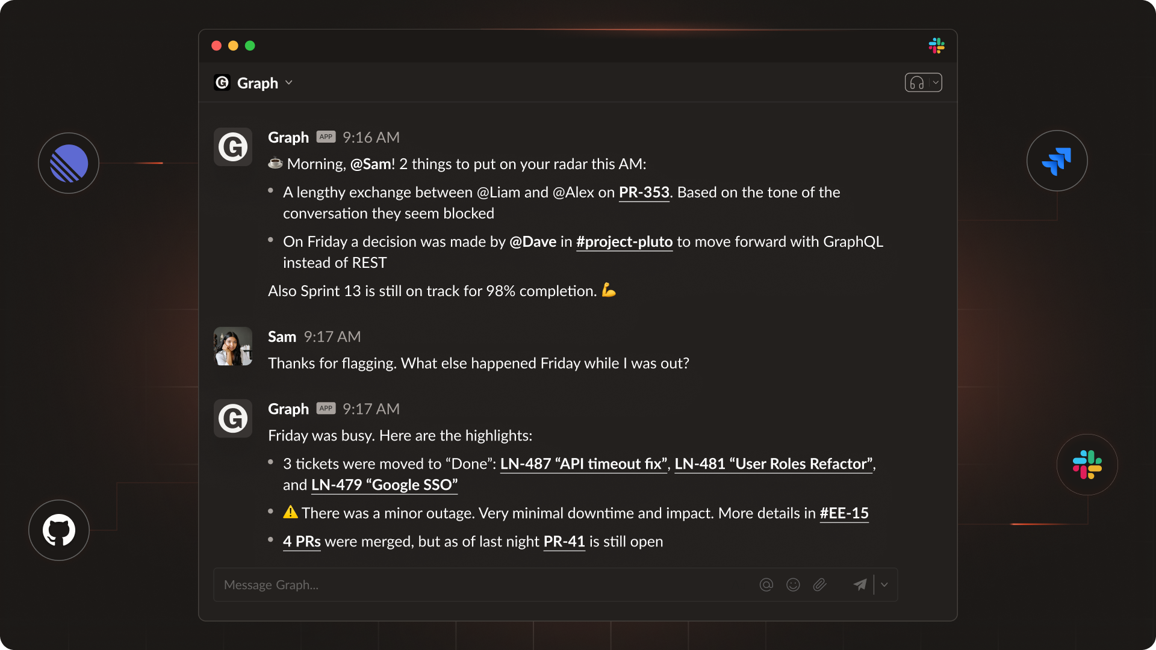
Task: Click the Linear integration circle icon
Action: coord(69,163)
